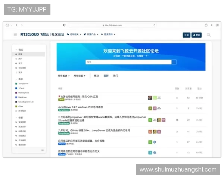Go back with the browser back arrow
This screenshot has height=179, width=224.
click(x=16, y=25)
